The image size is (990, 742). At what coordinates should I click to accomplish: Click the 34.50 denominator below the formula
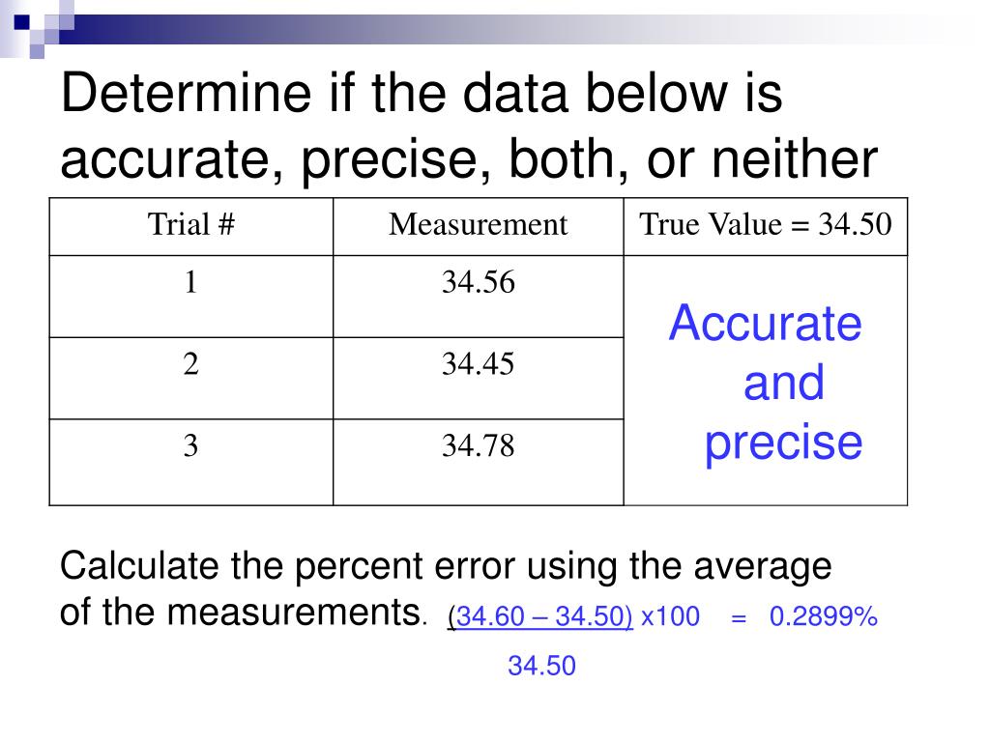pyautogui.click(x=541, y=667)
